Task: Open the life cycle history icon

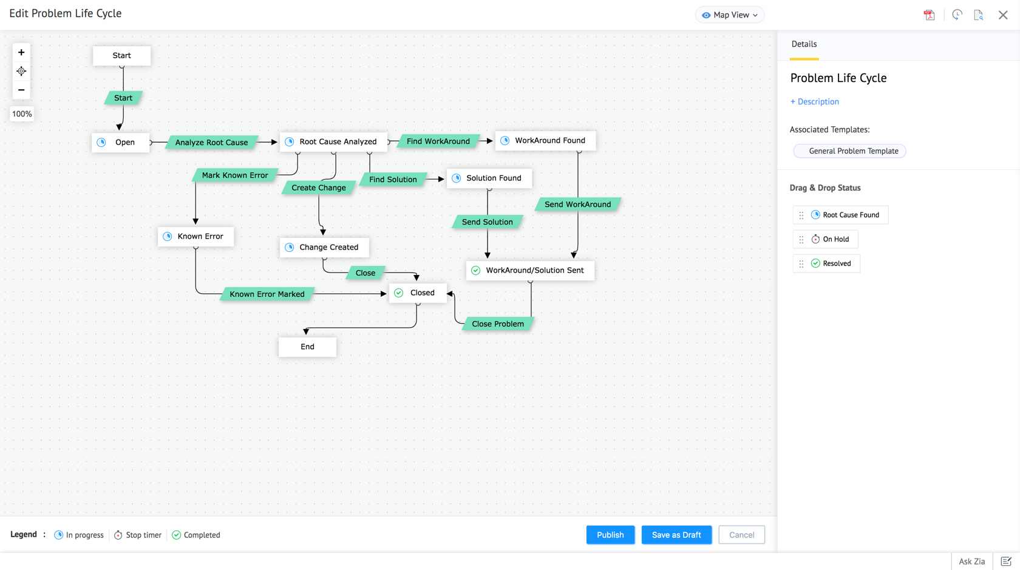Action: coord(957,15)
